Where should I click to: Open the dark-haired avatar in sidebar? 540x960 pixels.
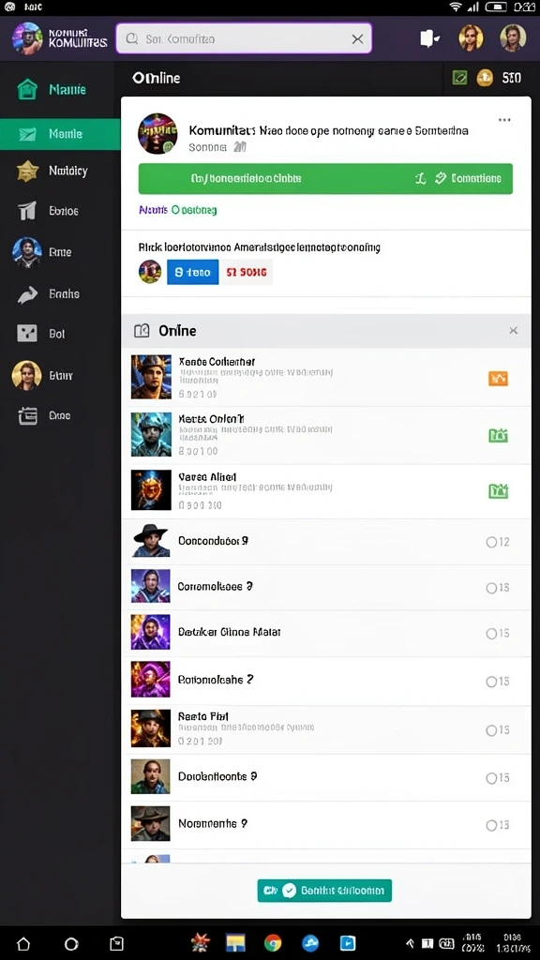coord(27,252)
